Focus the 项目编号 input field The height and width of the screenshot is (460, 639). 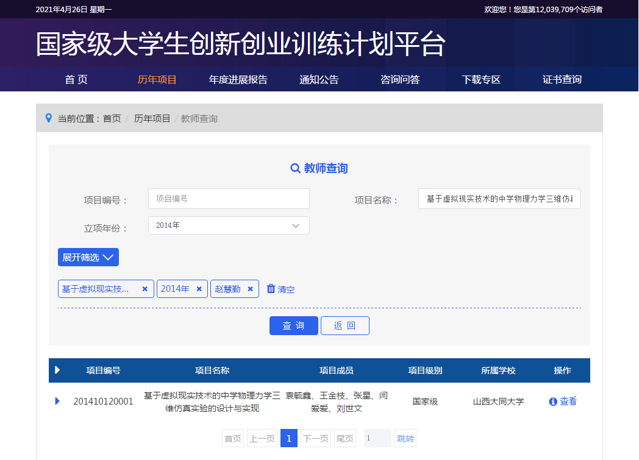(x=229, y=199)
